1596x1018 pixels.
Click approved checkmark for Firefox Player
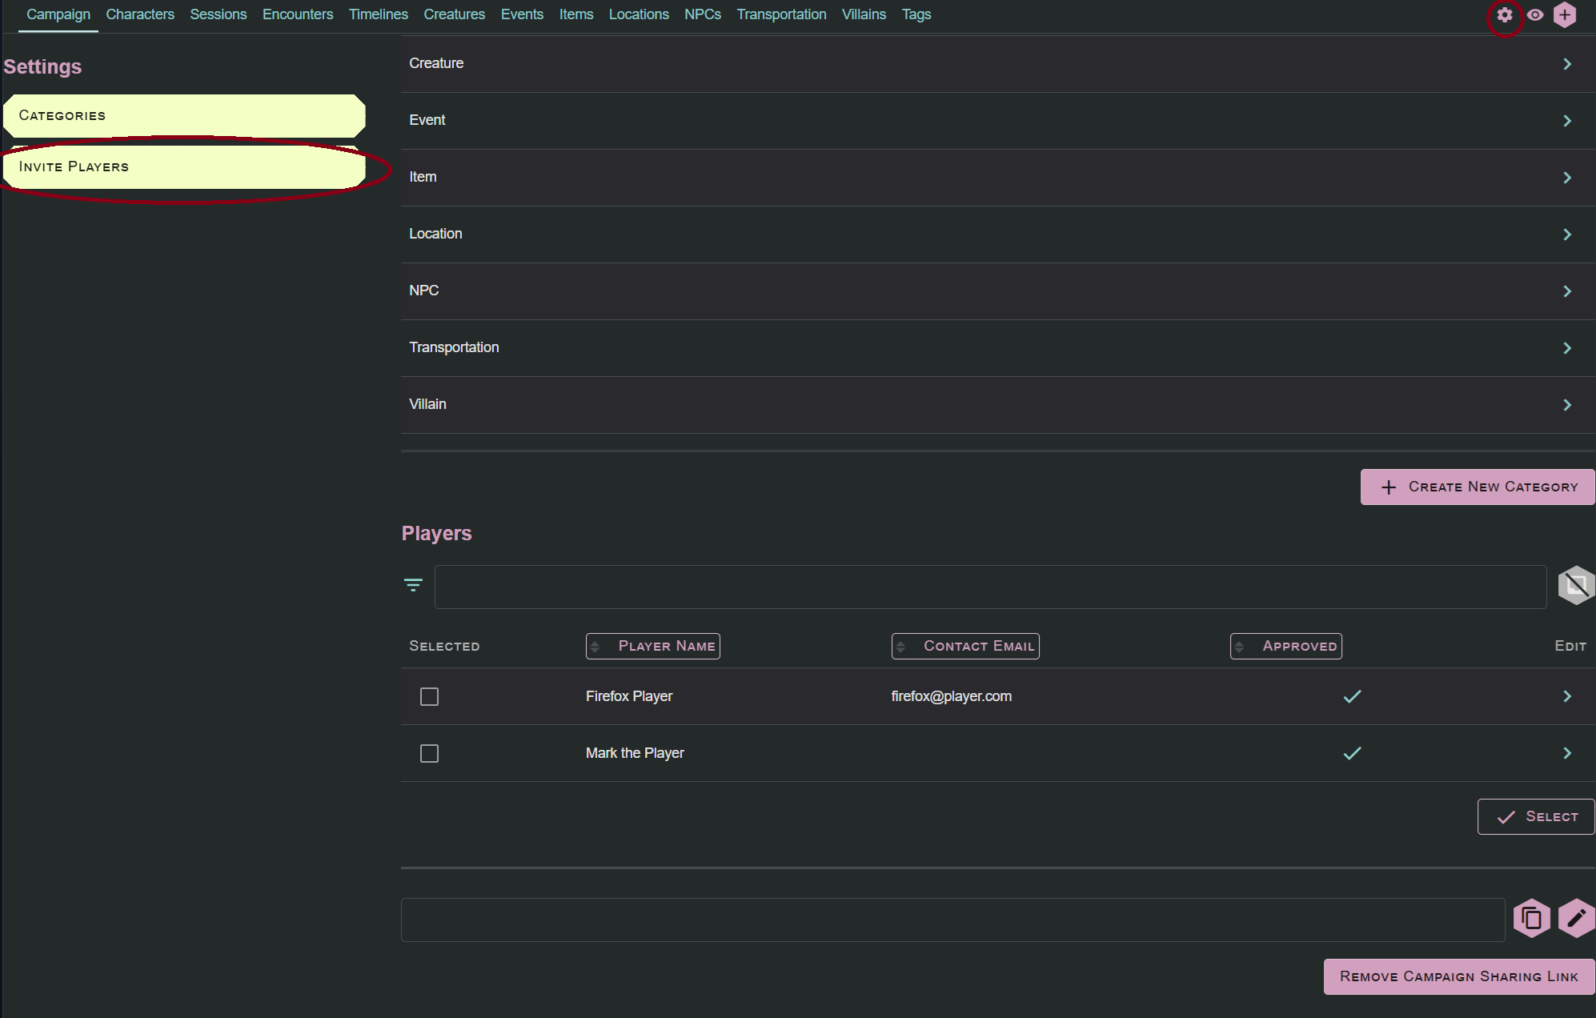point(1352,696)
